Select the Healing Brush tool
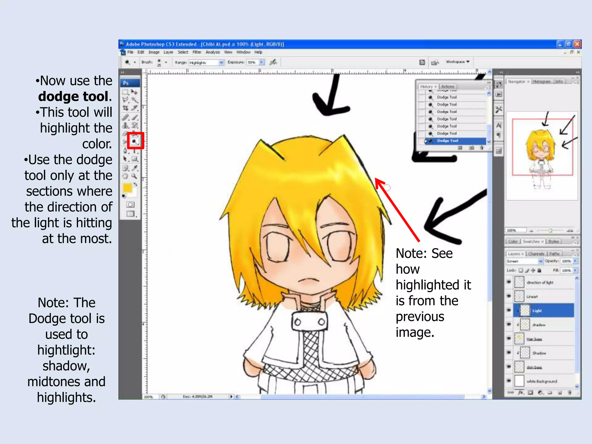Image resolution: width=592 pixels, height=444 pixels. [x=125, y=117]
